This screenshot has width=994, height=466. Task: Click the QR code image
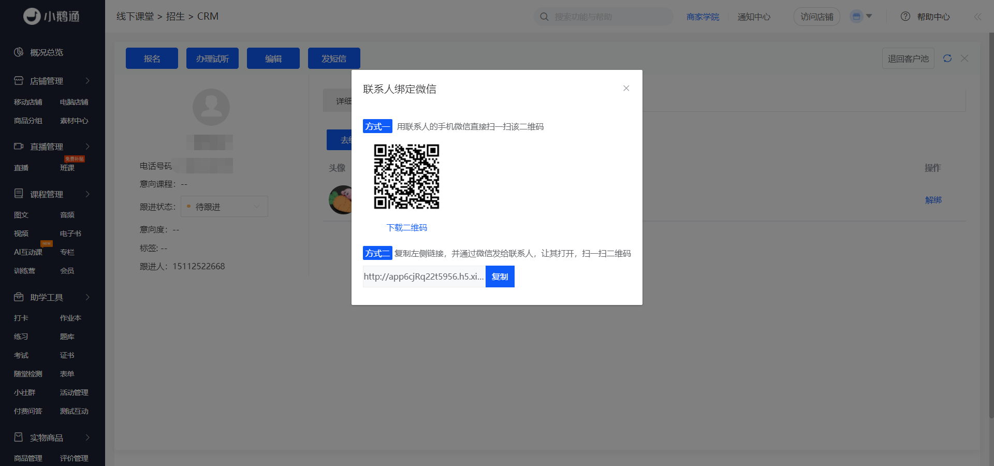pos(407,177)
